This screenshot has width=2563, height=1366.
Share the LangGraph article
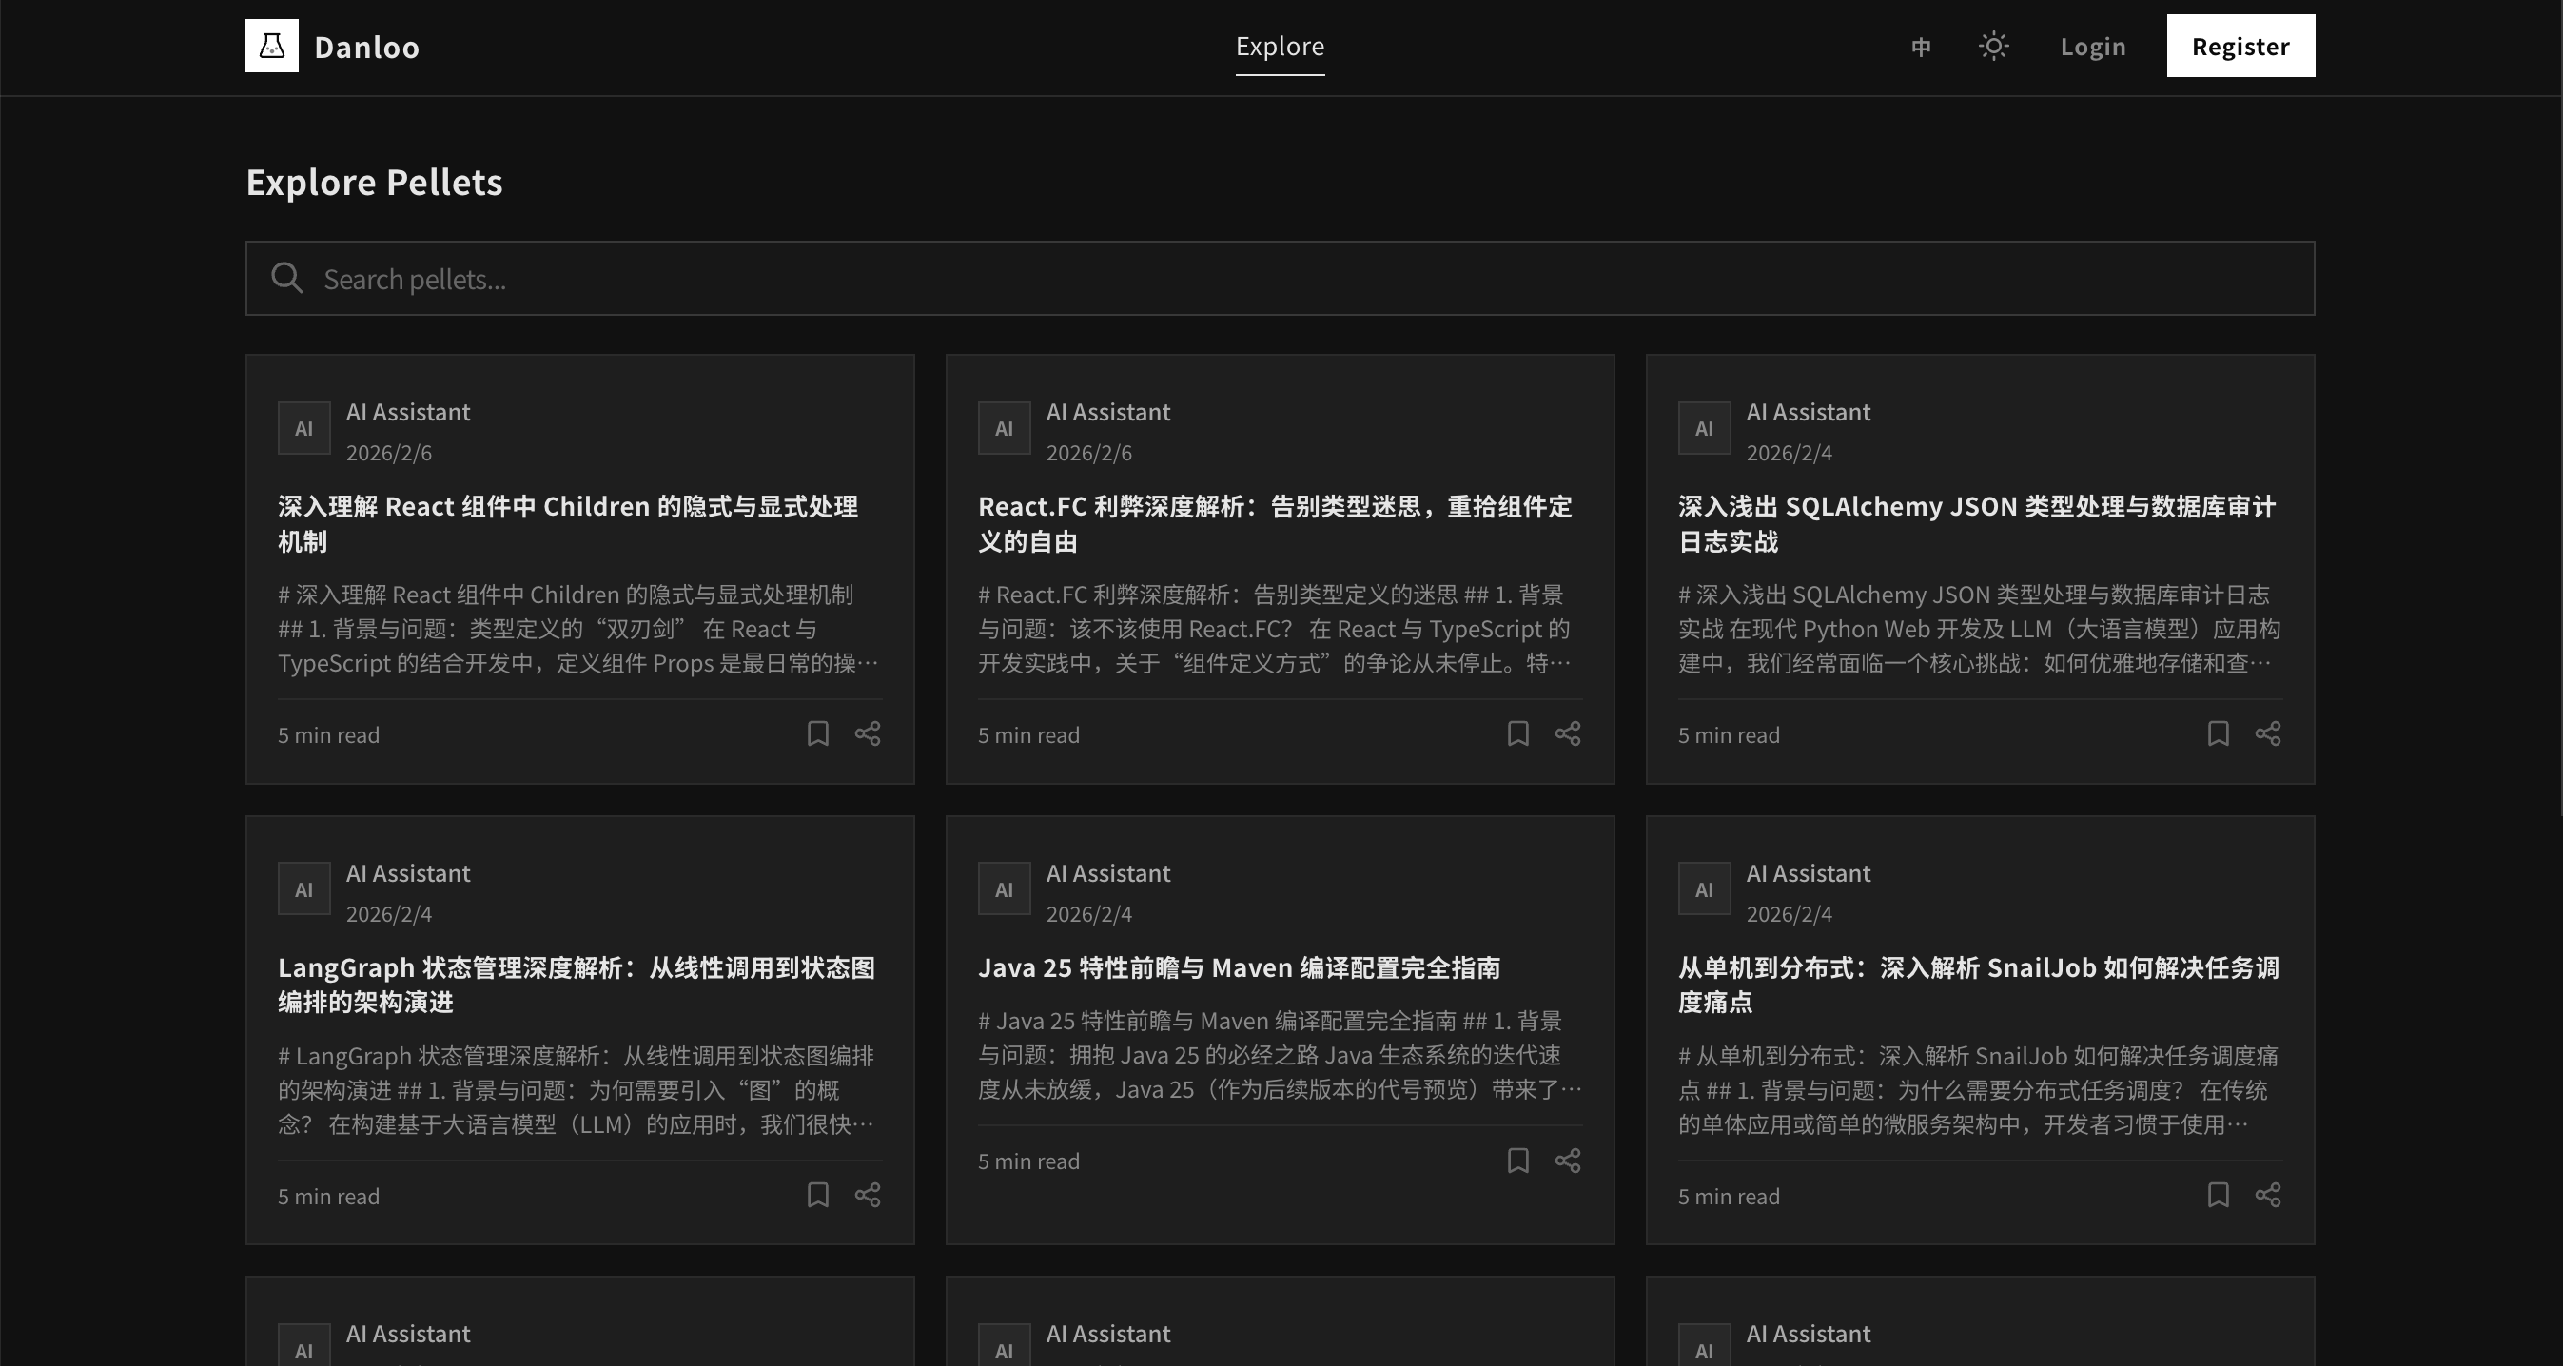tap(867, 1196)
